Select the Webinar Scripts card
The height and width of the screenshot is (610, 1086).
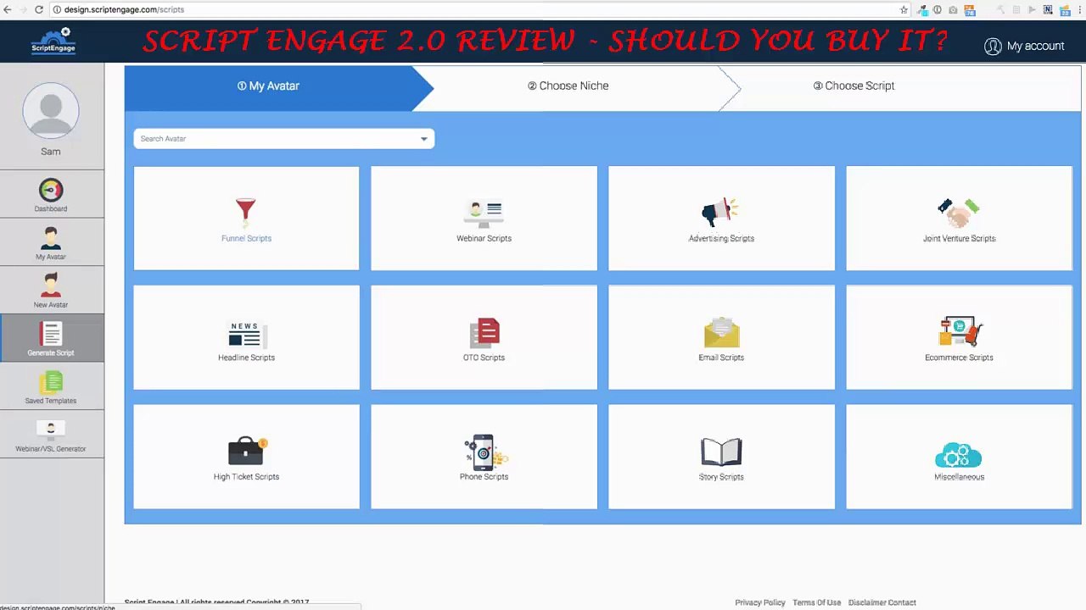[484, 219]
